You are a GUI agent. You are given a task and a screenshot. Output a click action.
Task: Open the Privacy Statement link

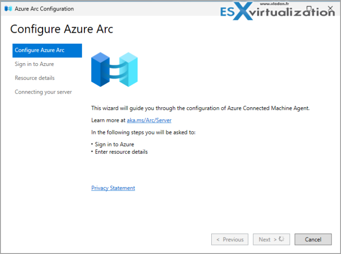click(x=113, y=188)
